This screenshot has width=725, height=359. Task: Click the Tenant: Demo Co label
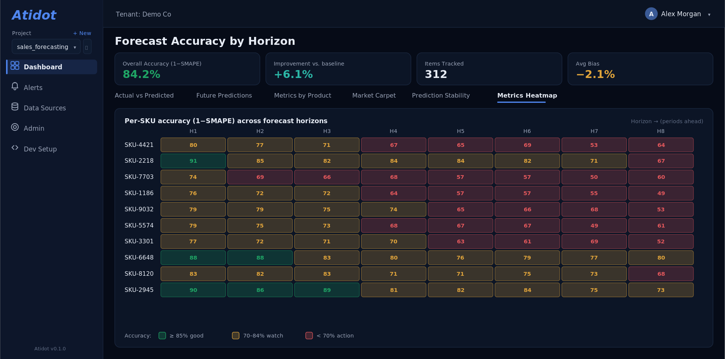point(143,14)
